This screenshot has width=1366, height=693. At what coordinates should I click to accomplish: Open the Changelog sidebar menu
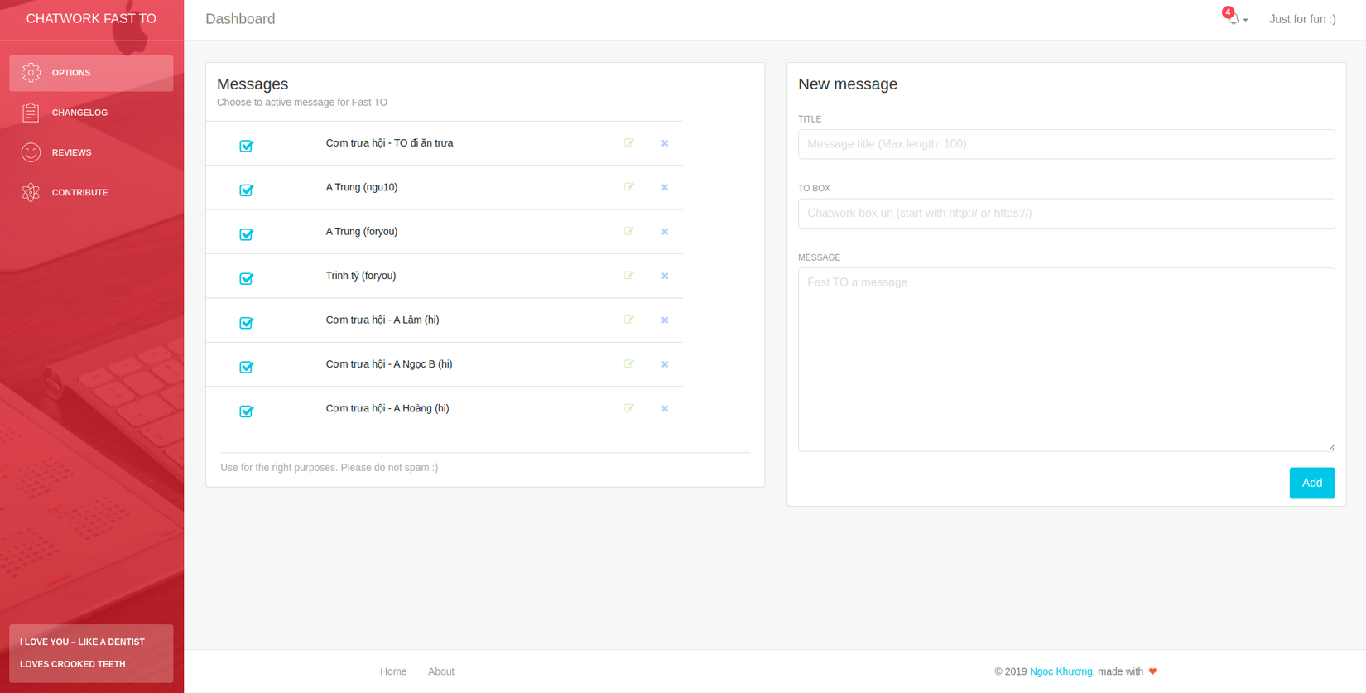pos(79,113)
